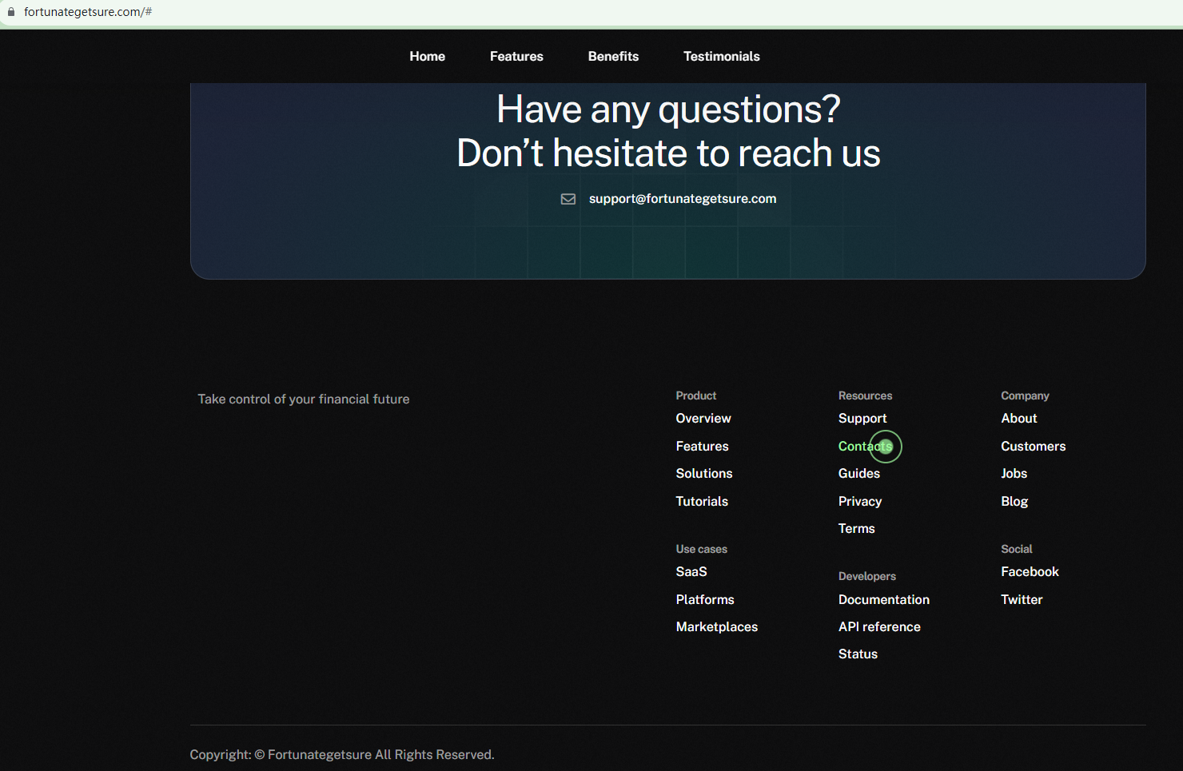Open the Support link under Resources
This screenshot has height=771, width=1183.
pyautogui.click(x=862, y=419)
